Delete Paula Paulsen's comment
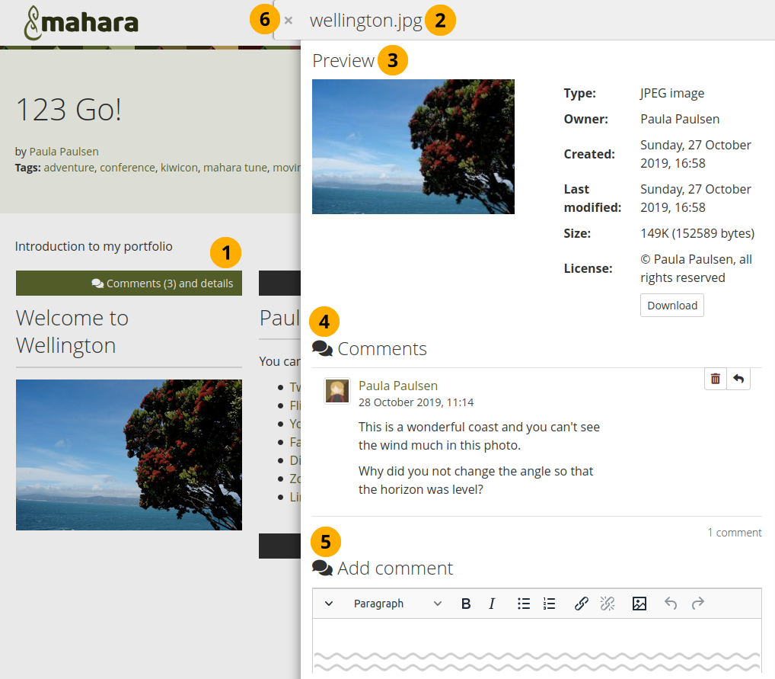This screenshot has height=679, width=775. point(716,379)
